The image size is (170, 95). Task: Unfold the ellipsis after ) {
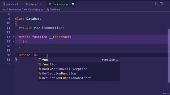click(27, 41)
